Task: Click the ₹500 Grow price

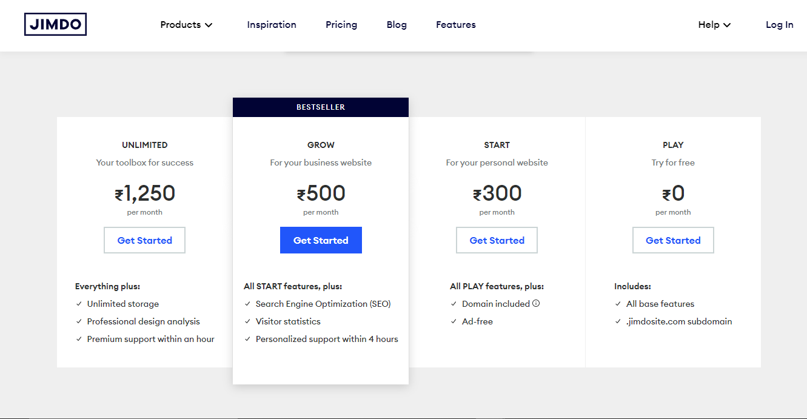Action: pos(321,193)
